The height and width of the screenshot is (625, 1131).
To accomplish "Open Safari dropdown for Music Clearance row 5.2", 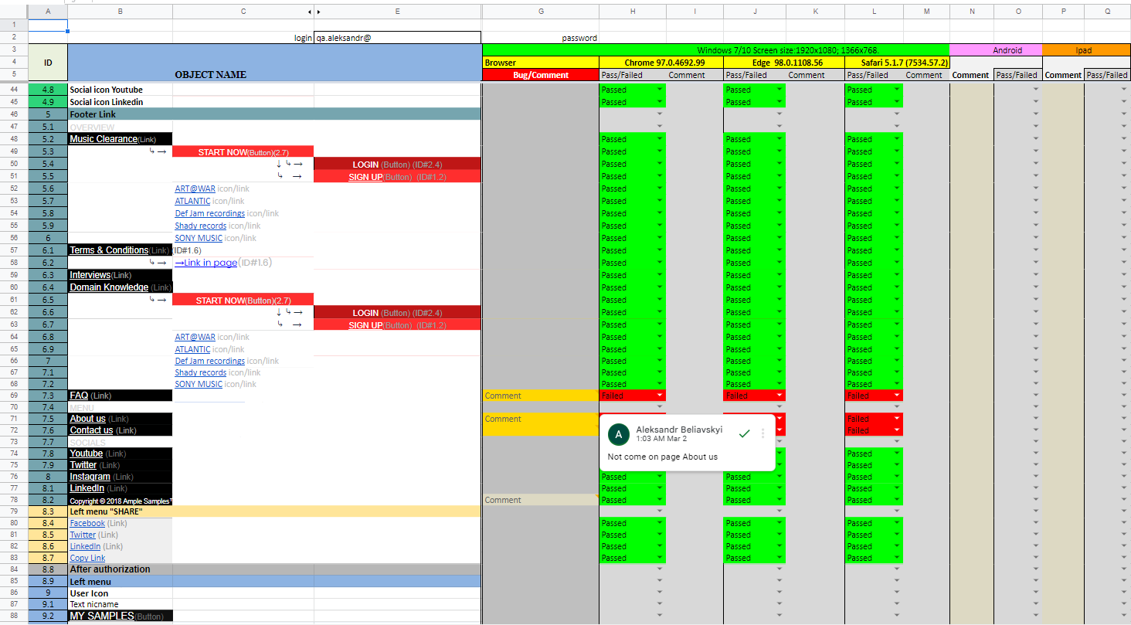I will coord(897,139).
